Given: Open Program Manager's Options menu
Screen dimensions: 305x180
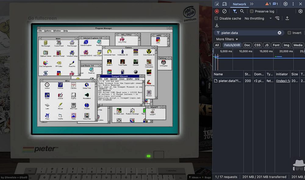Looking at the screenshot, I should click(48, 31).
